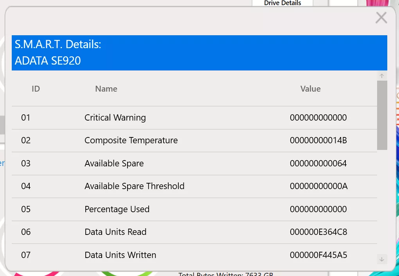399x276 pixels.
Task: Select the Composite Temperature row name
Action: [x=131, y=140]
